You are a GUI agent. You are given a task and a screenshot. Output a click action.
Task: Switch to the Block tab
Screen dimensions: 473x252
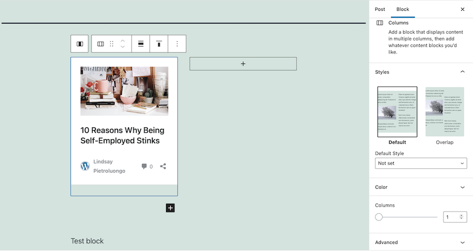click(x=403, y=9)
